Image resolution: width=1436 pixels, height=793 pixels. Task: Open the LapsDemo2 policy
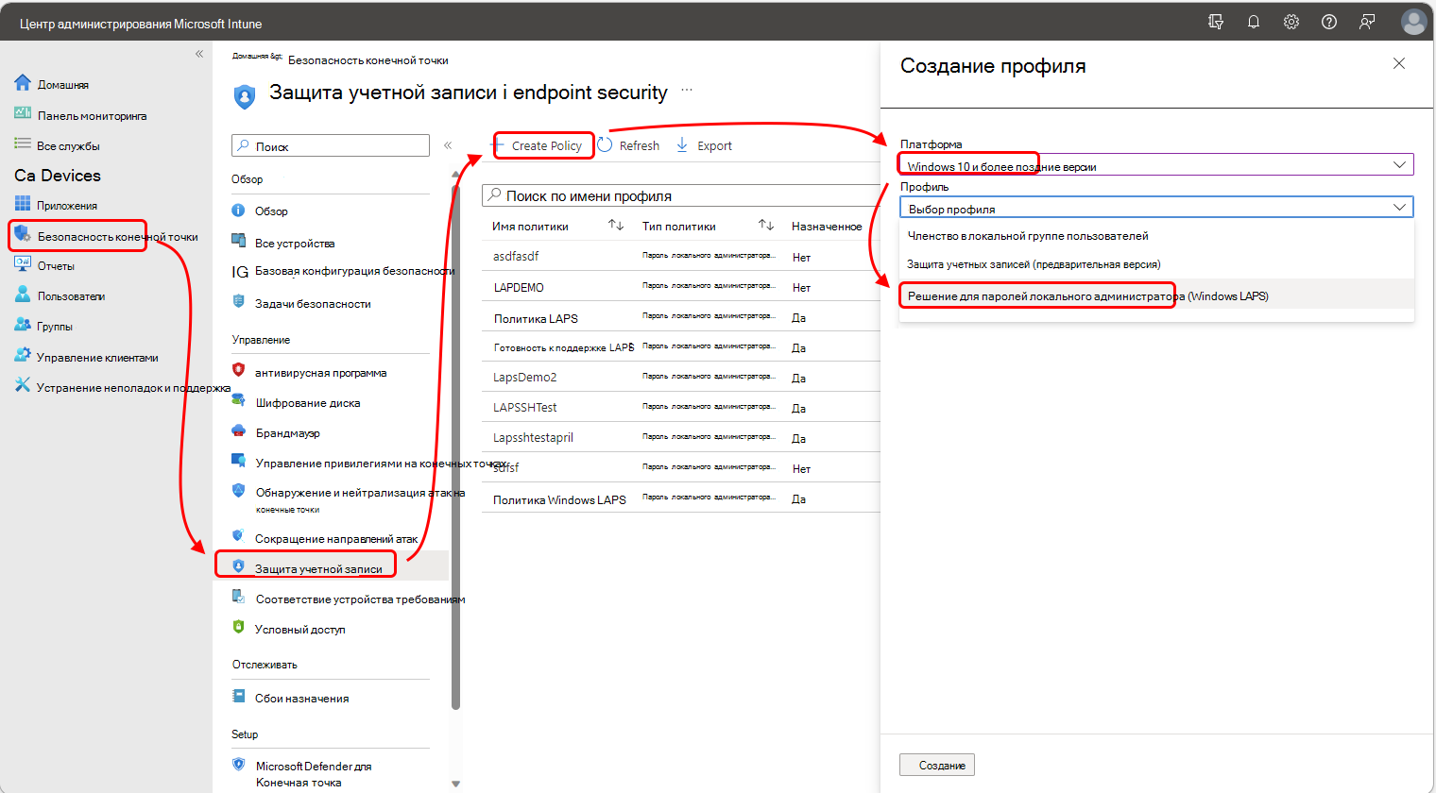(525, 377)
